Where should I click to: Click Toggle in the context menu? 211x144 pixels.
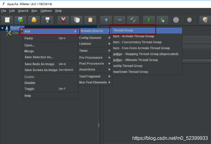(x=50, y=89)
